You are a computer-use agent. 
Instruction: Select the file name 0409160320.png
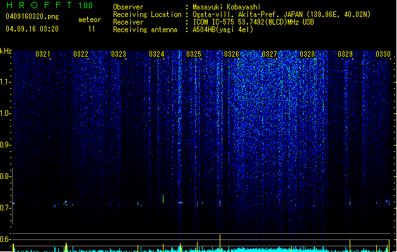[32, 16]
